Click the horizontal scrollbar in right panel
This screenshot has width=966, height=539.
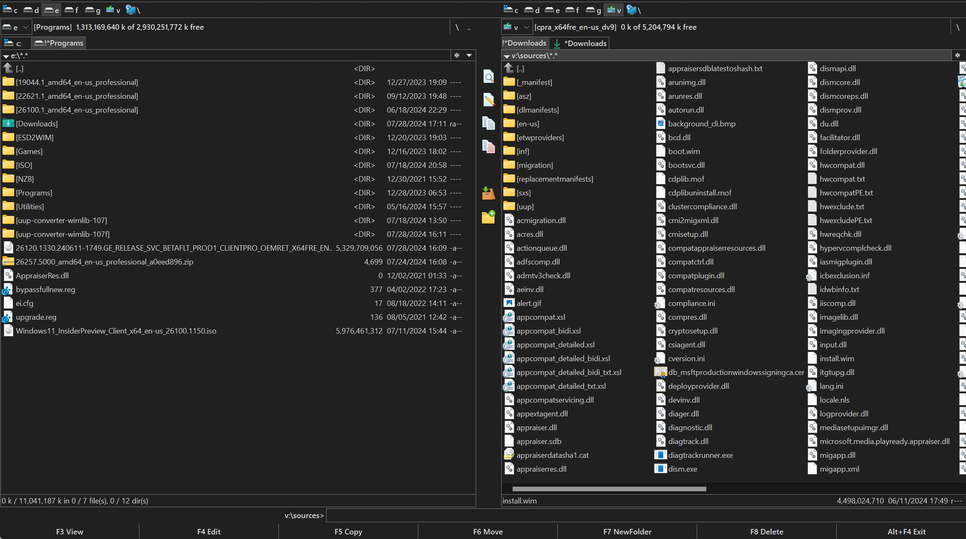point(609,489)
